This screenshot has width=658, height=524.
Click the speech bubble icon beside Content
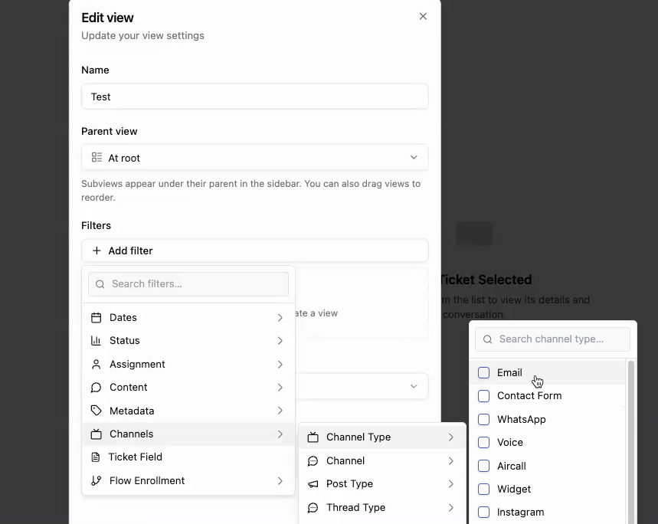(x=97, y=388)
